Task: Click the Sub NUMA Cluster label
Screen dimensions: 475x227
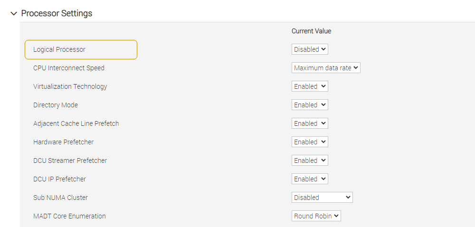Action: pos(60,198)
